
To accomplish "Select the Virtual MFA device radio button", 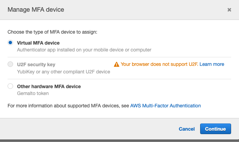I will [10, 43].
